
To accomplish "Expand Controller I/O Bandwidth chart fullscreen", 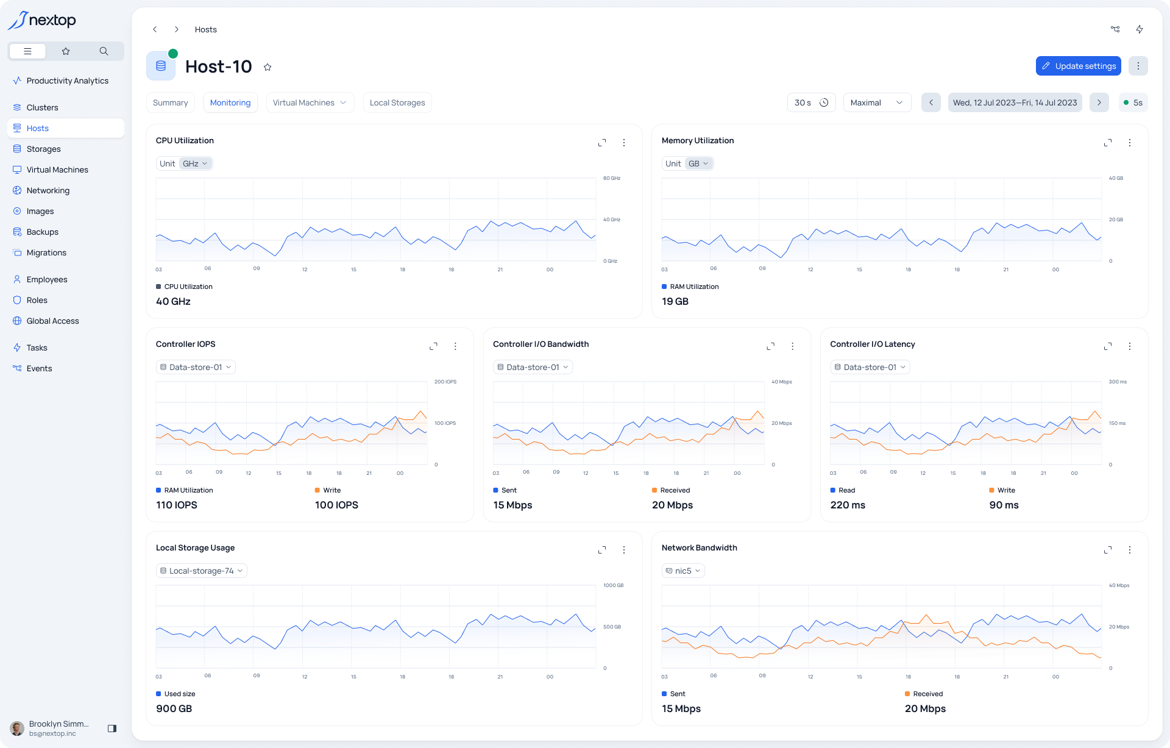I will (x=770, y=346).
